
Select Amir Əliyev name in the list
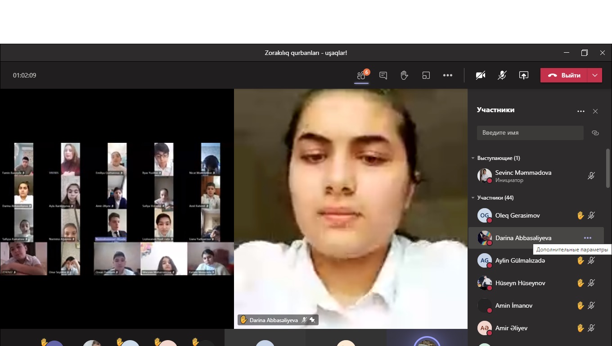coord(511,328)
